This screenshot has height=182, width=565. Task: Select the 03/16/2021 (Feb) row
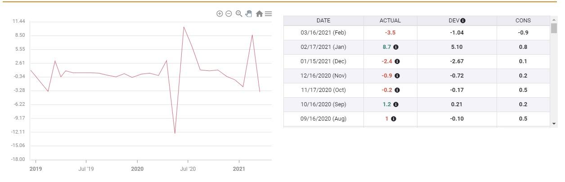click(x=417, y=33)
